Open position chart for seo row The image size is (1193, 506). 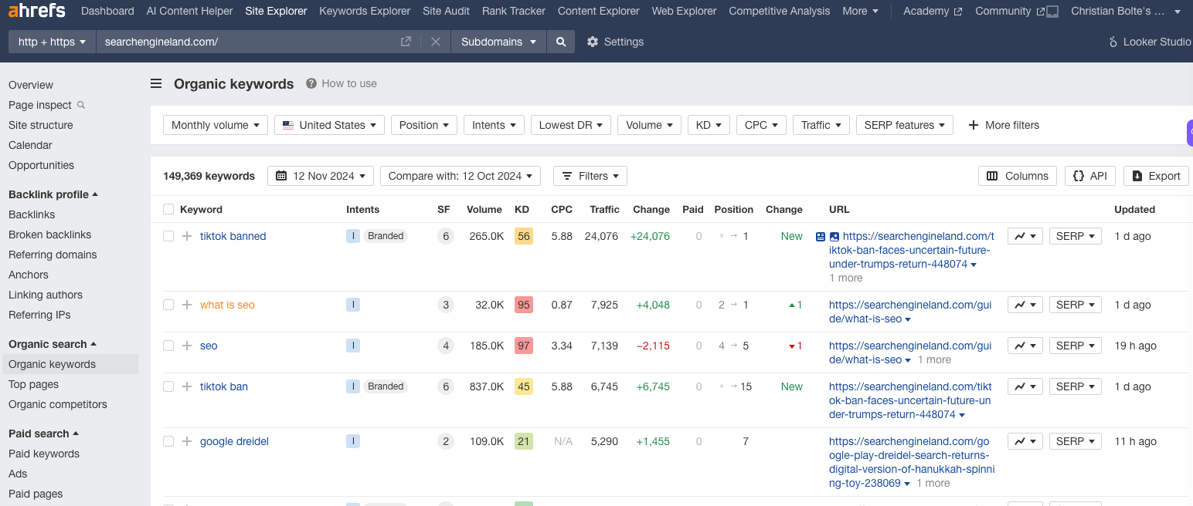click(1025, 346)
